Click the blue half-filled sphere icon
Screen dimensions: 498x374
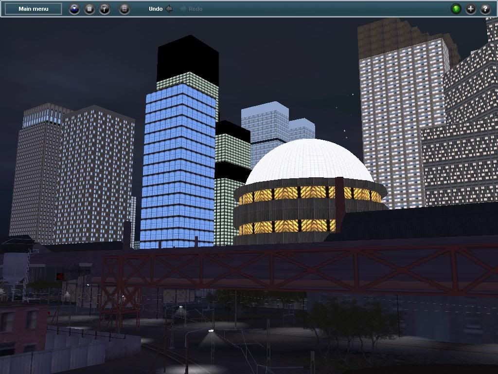coord(74,9)
